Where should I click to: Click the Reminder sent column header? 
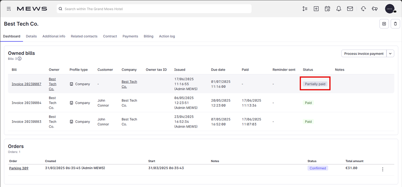284,70
